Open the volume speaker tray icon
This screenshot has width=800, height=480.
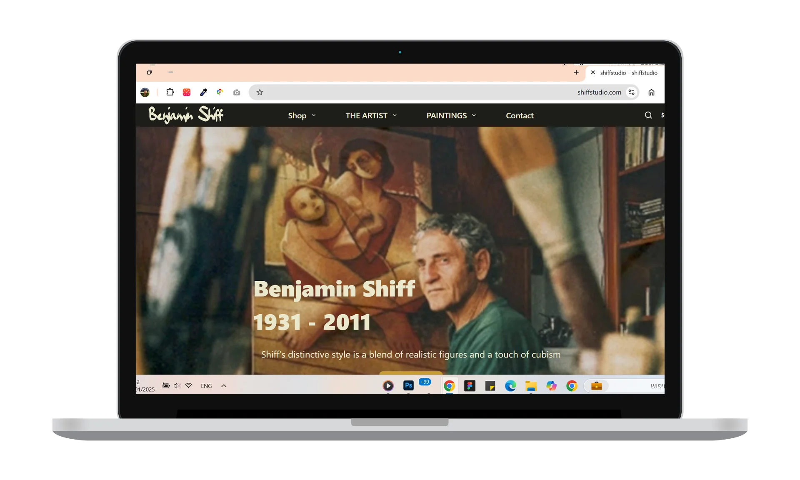[x=177, y=386]
